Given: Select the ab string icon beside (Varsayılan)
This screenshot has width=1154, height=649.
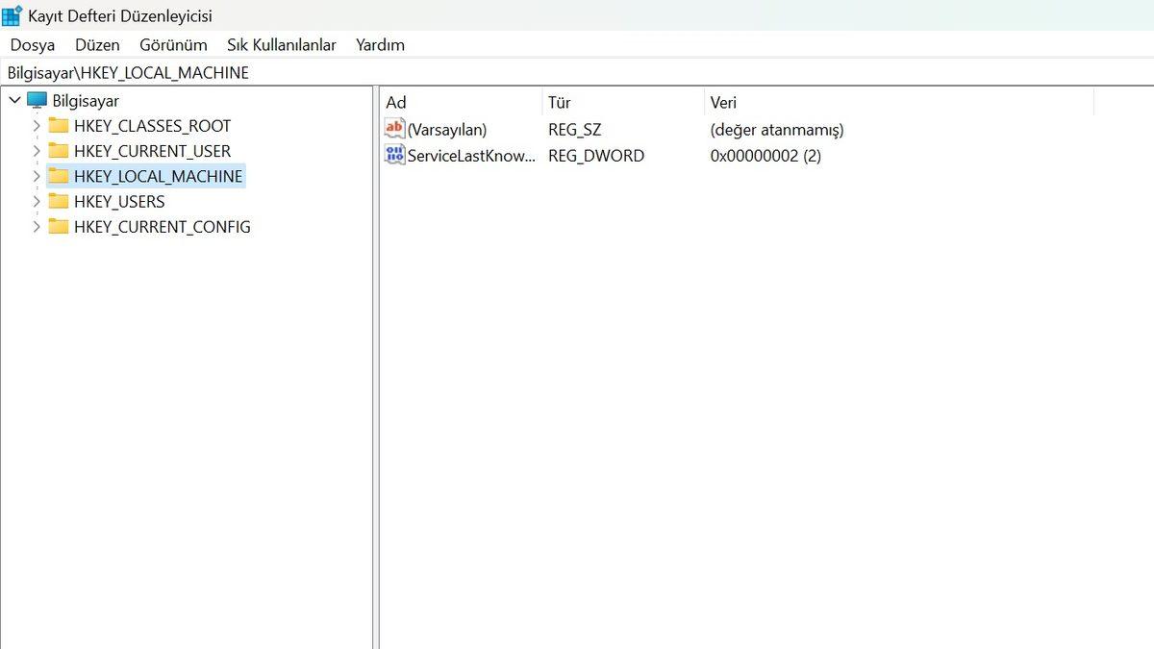Looking at the screenshot, I should click(x=393, y=128).
